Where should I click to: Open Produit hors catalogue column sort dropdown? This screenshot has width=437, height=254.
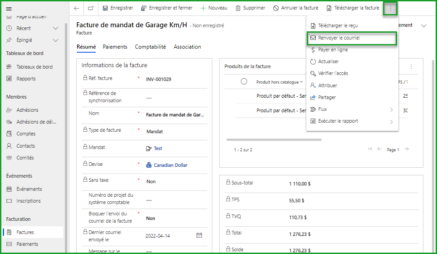pyautogui.click(x=301, y=82)
